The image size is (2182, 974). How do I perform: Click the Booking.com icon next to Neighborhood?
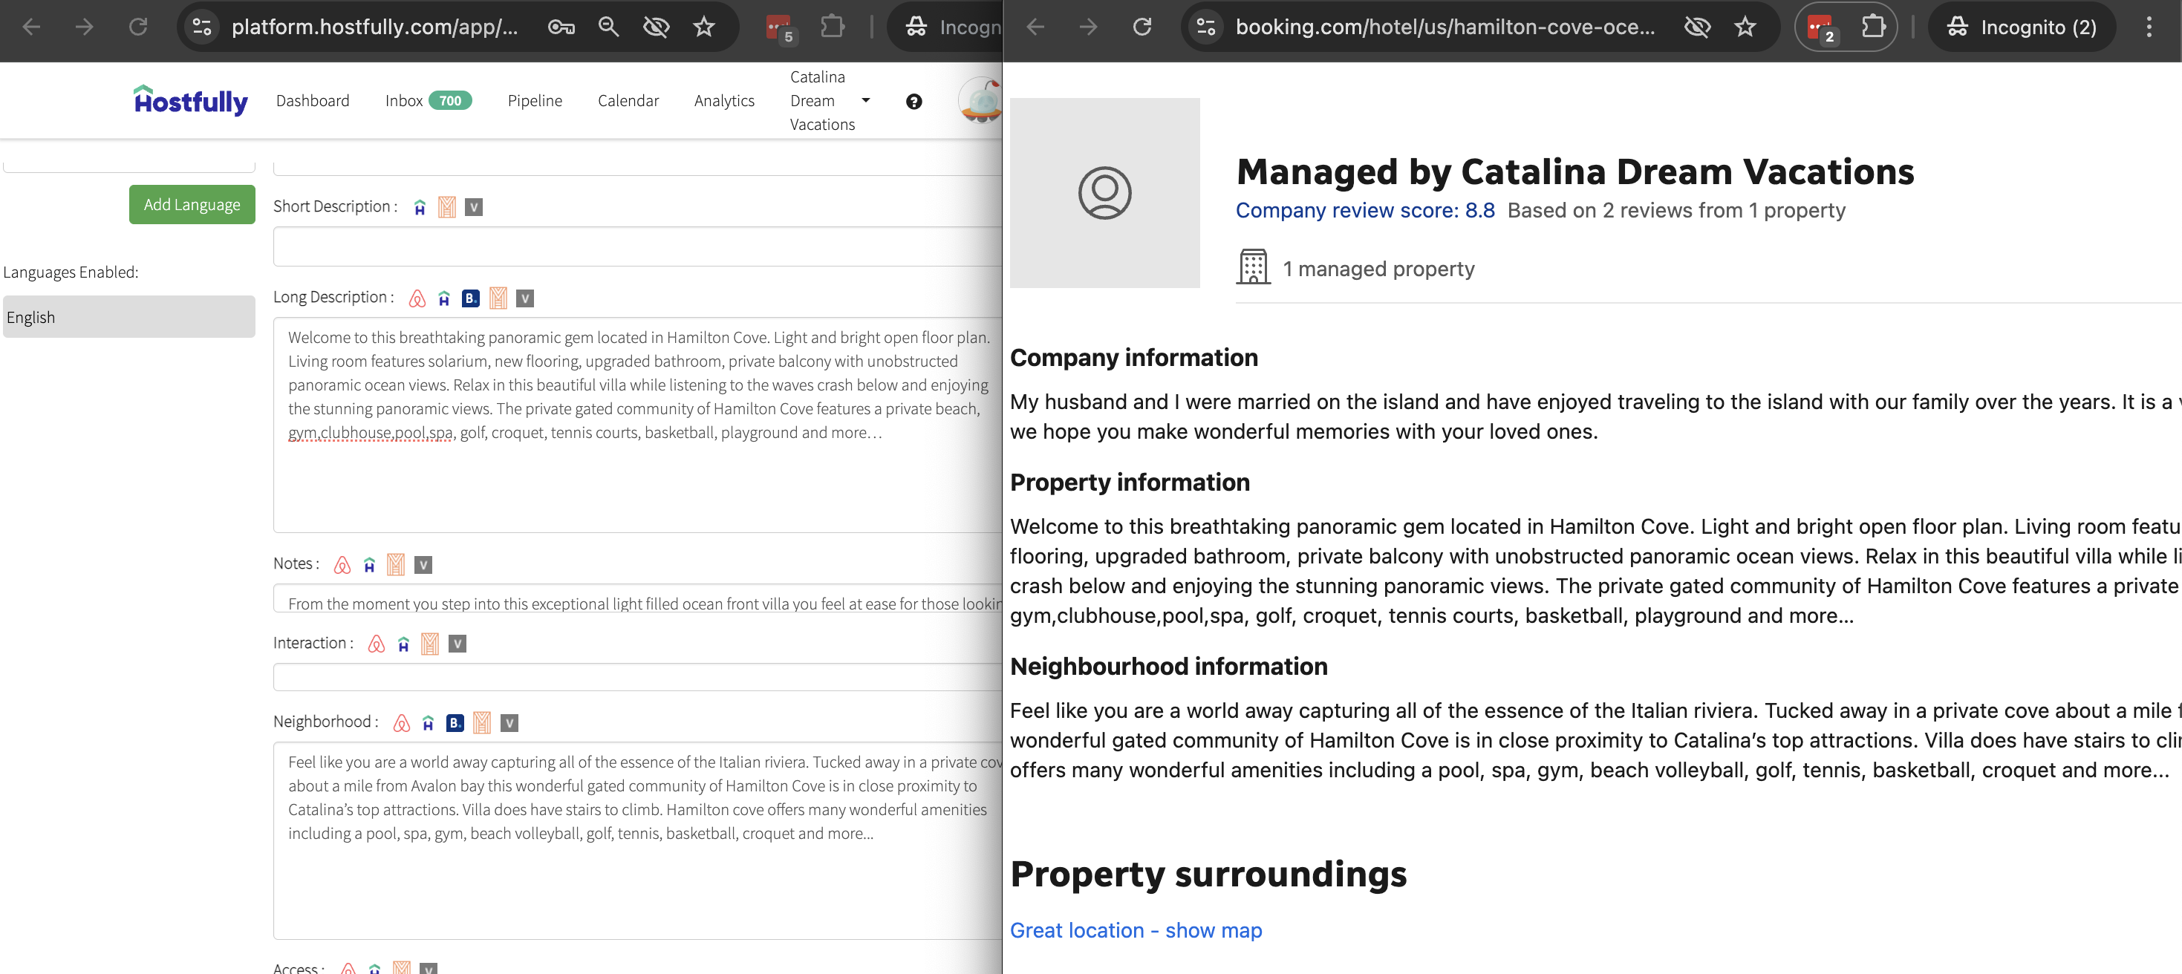[x=456, y=722]
